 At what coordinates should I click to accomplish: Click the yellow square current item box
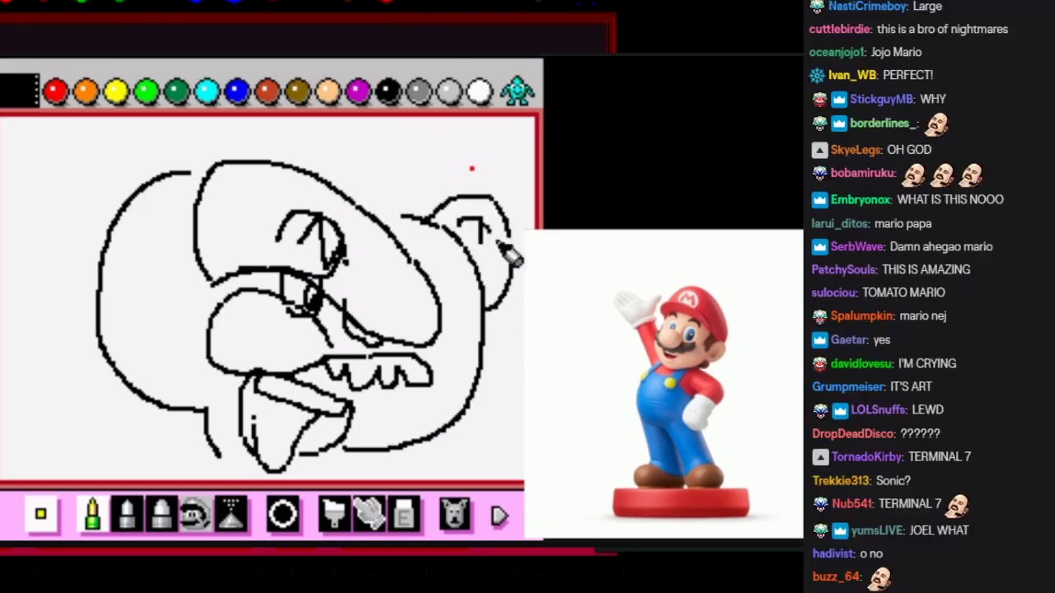(x=40, y=515)
